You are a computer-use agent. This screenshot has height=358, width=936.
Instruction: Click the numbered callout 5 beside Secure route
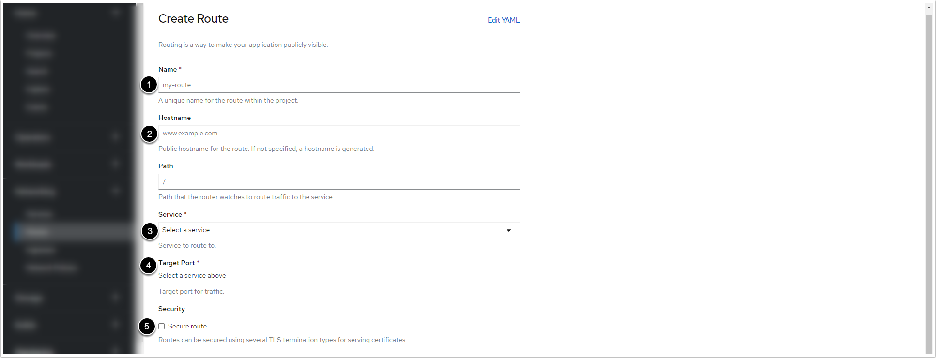pyautogui.click(x=147, y=327)
